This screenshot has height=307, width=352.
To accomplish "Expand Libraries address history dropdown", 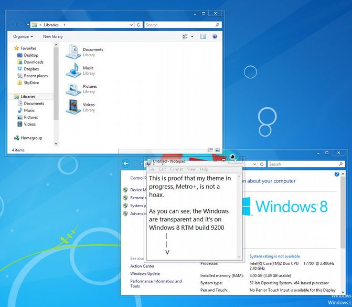I will 132,25.
